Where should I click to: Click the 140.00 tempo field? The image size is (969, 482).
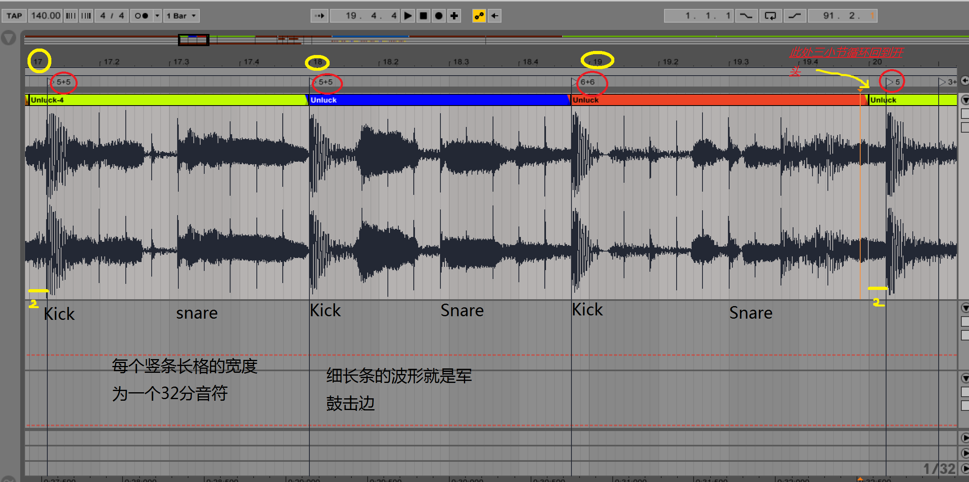pyautogui.click(x=45, y=16)
